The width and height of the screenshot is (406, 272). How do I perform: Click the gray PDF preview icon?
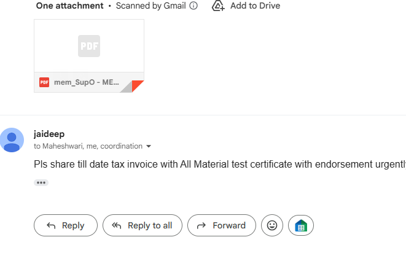coord(89,46)
